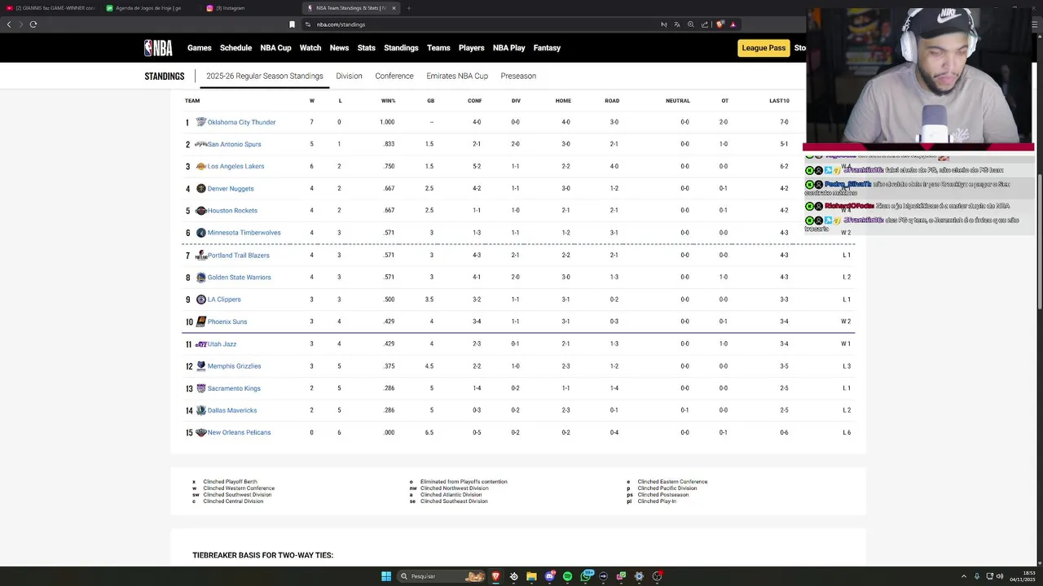Select the Preseason standings tab
Image resolution: width=1043 pixels, height=586 pixels.
(x=518, y=76)
